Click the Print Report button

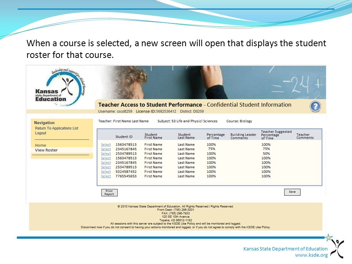(109, 192)
